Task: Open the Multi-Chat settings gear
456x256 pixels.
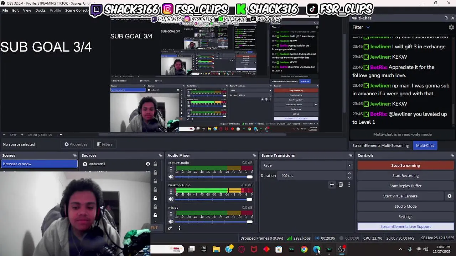Action: 451,27
